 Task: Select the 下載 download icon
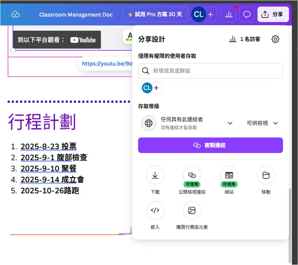pyautogui.click(x=155, y=175)
